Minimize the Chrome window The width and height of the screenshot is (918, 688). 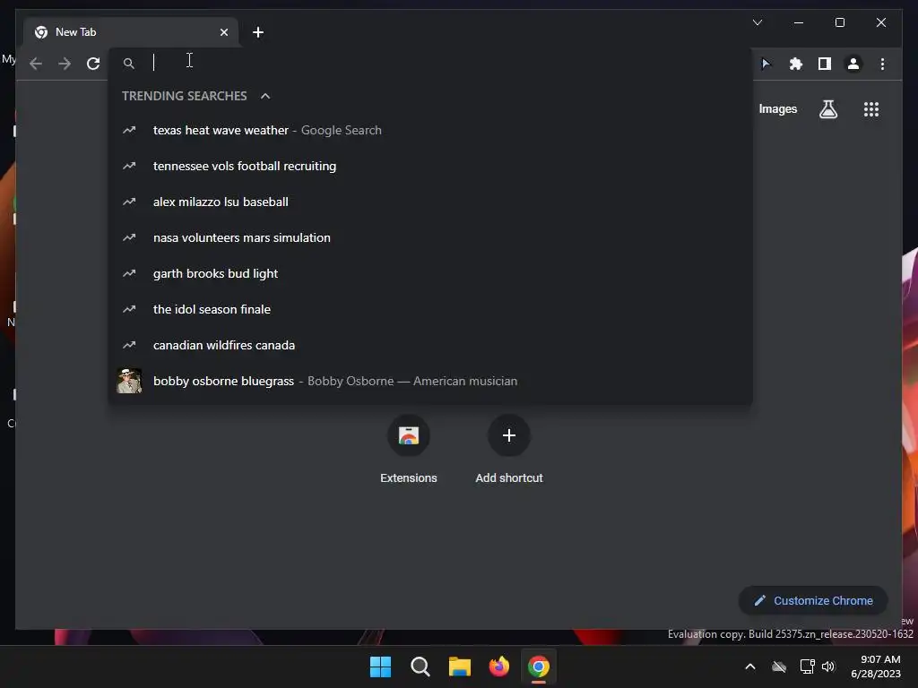tap(799, 22)
